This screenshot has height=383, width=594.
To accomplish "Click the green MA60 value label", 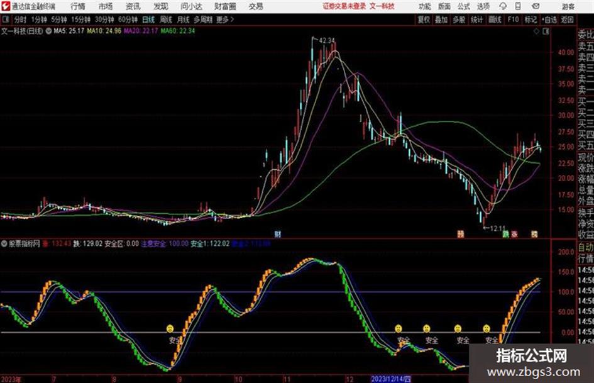I will click(178, 31).
